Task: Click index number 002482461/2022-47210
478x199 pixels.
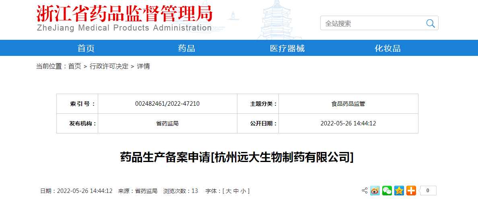Action: pyautogui.click(x=167, y=104)
